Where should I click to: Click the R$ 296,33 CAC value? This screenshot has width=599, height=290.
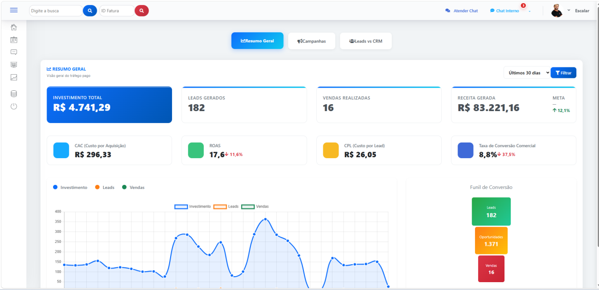(x=93, y=154)
